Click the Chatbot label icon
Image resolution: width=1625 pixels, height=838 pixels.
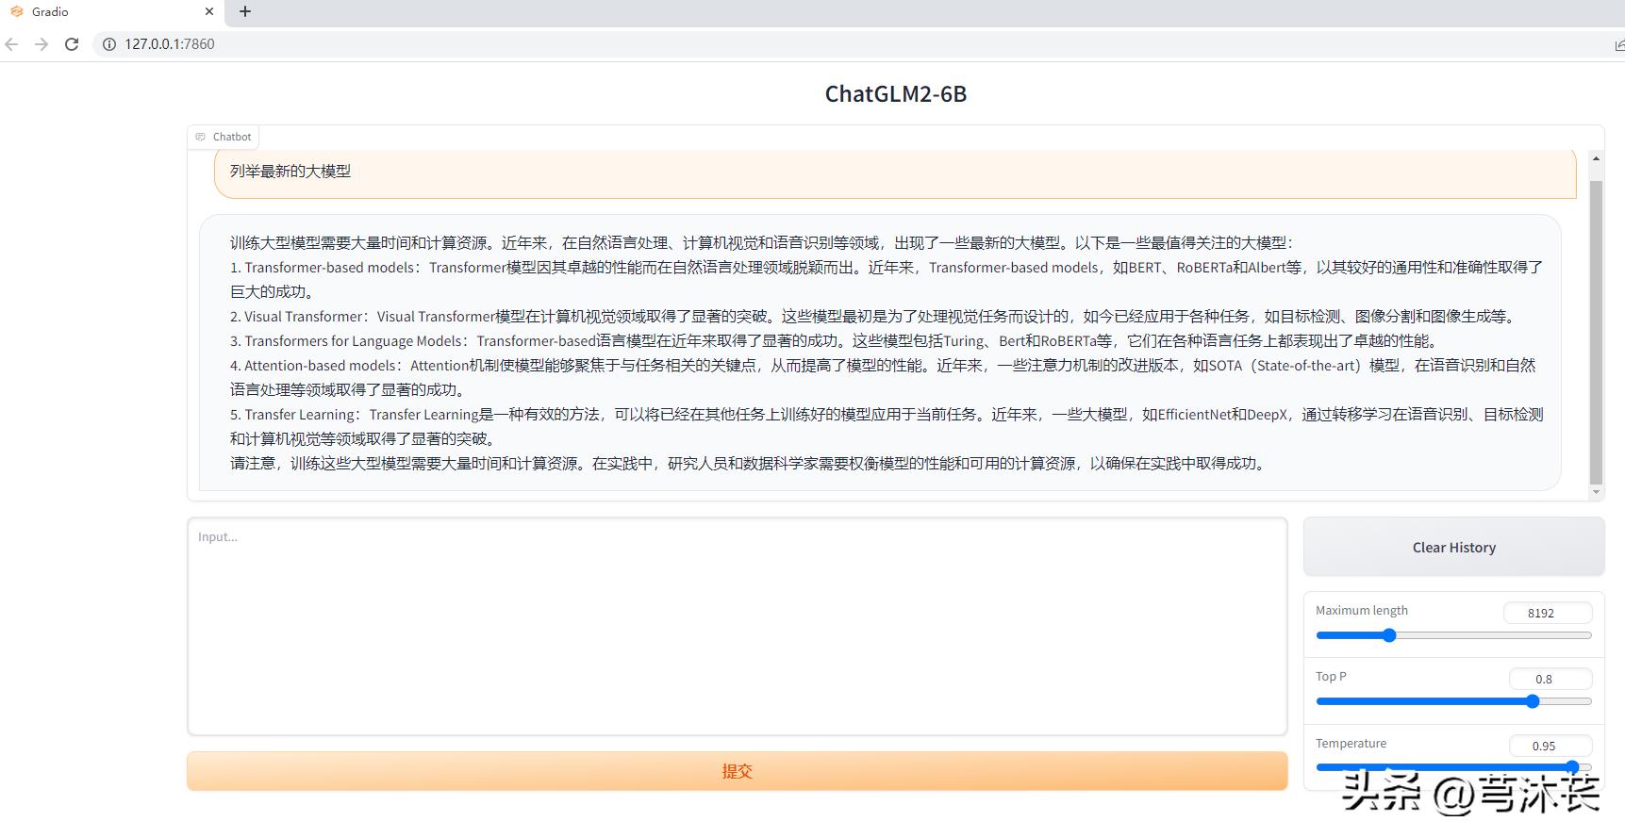pos(200,137)
